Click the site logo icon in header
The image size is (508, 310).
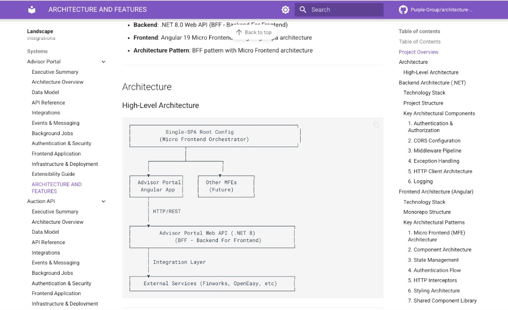(32, 10)
